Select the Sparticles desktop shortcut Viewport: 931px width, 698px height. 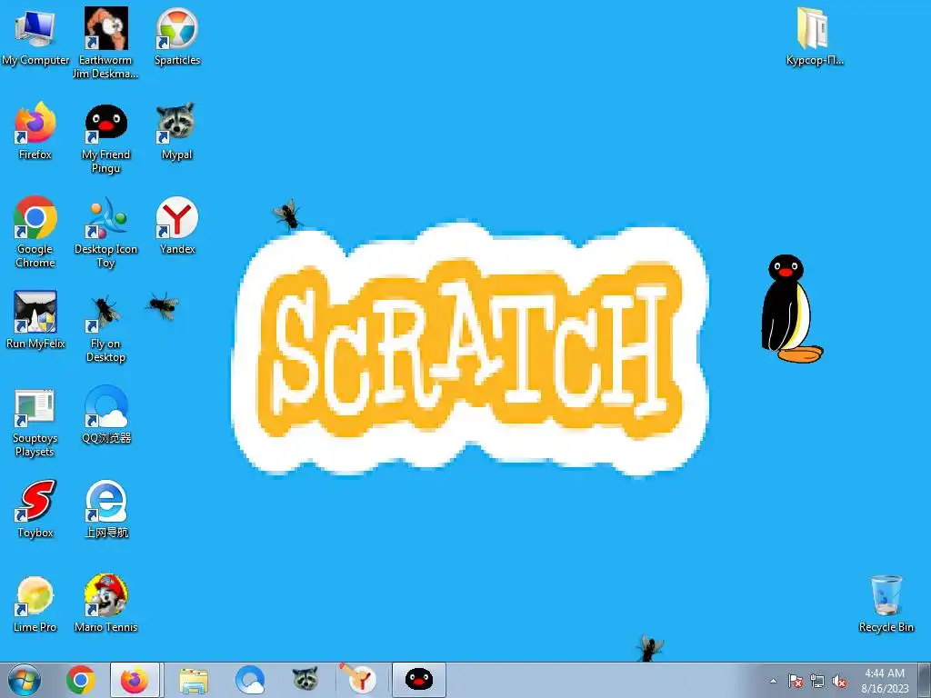point(177,36)
